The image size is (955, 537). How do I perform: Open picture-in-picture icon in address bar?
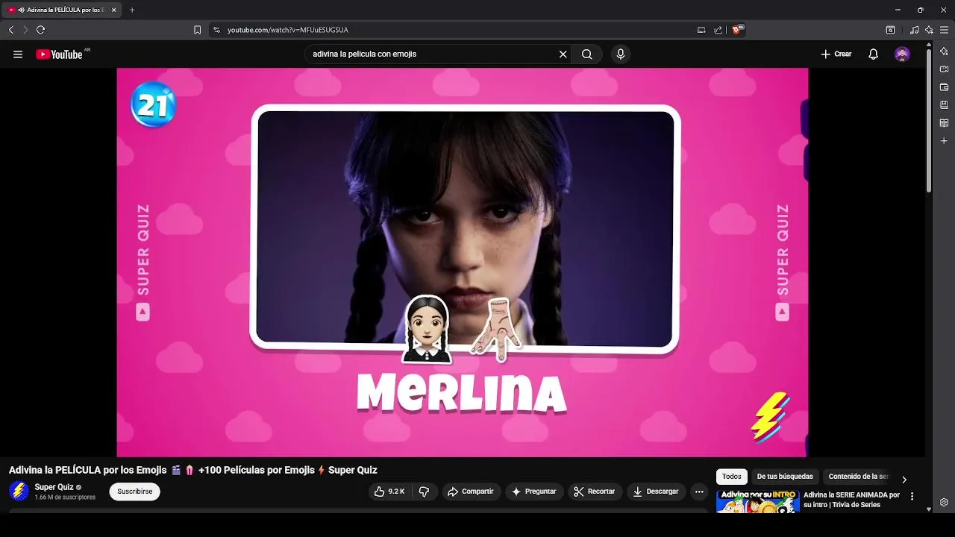(x=701, y=30)
